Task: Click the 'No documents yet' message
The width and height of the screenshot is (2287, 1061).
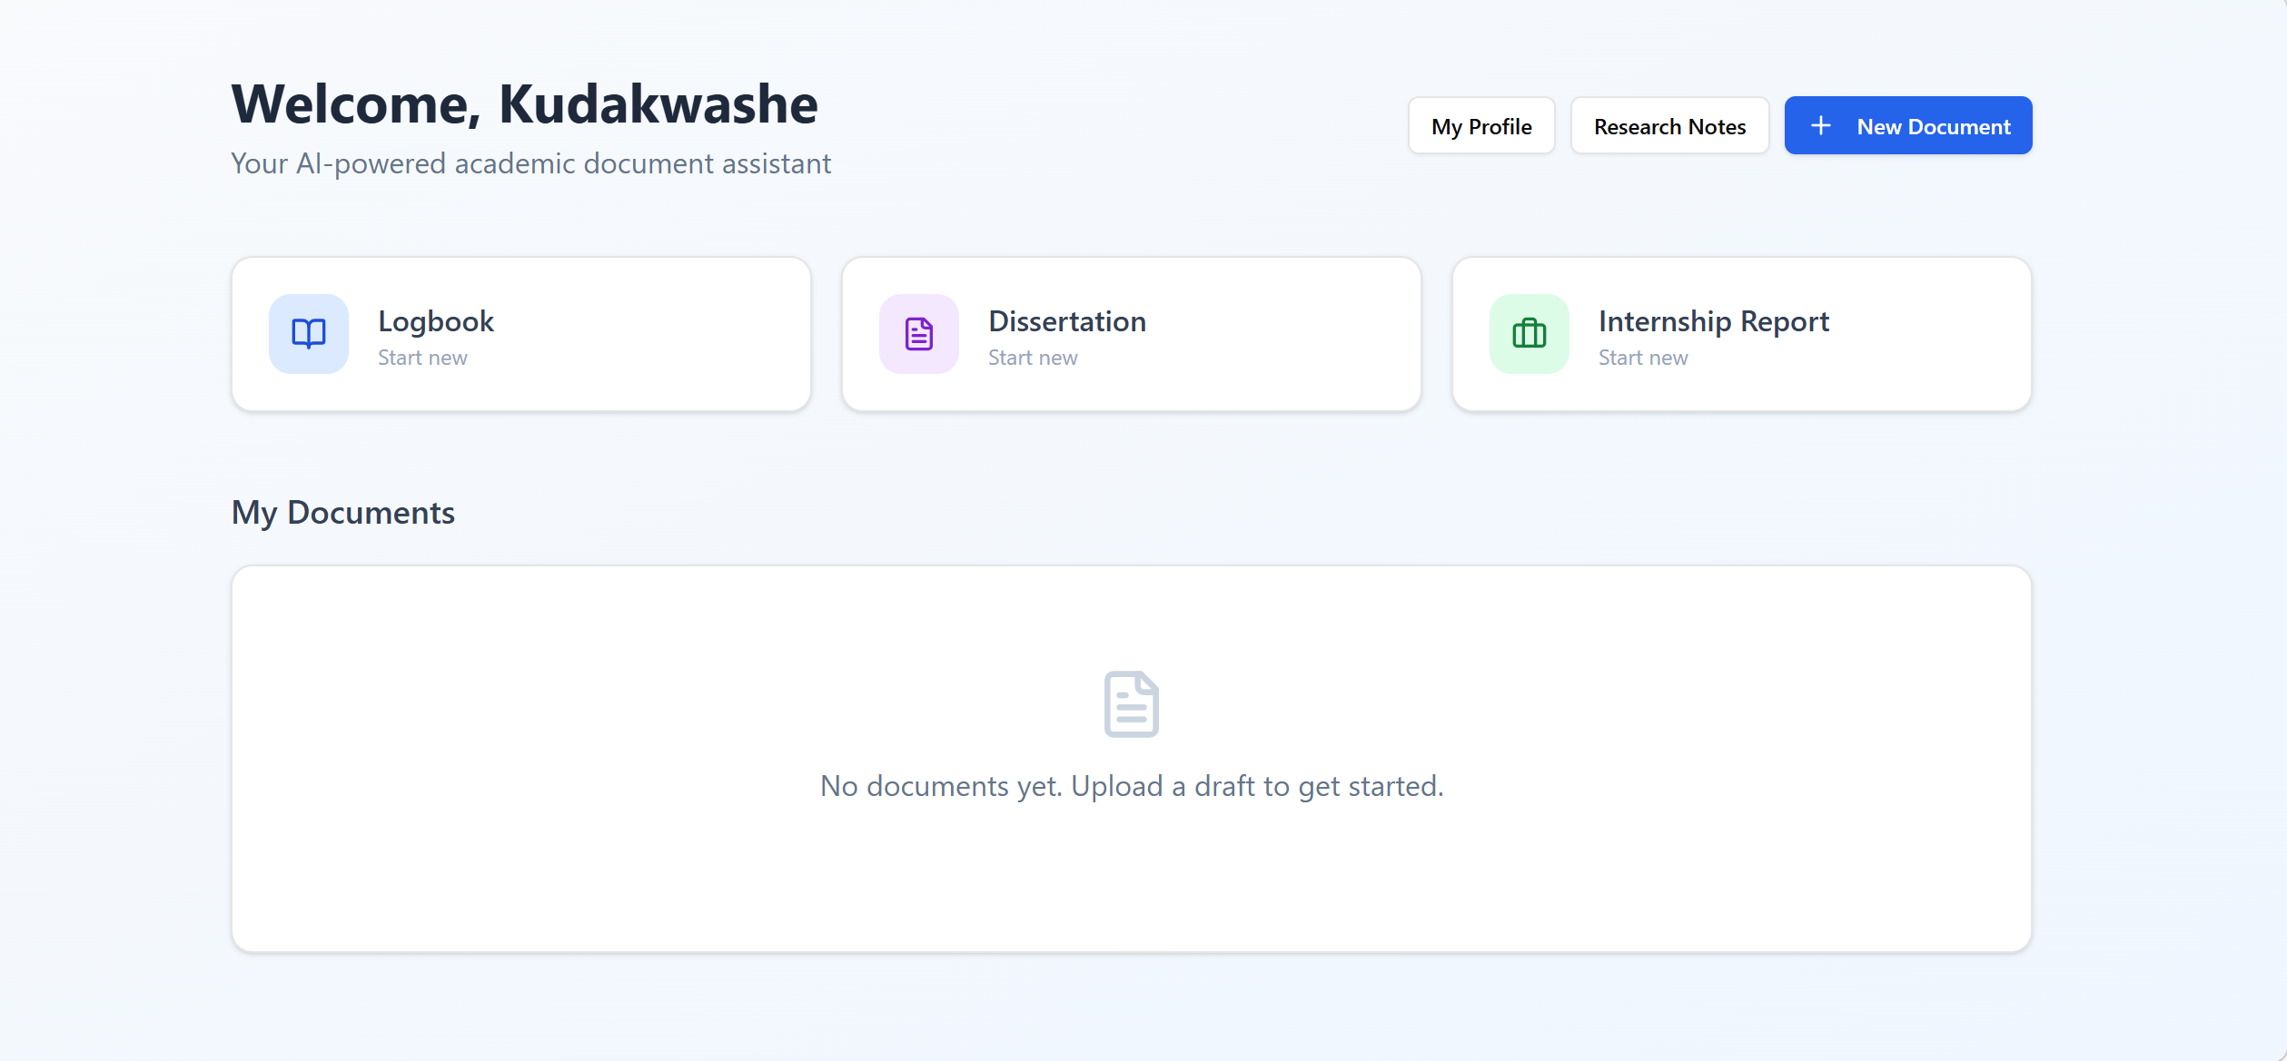Action: tap(1132, 786)
